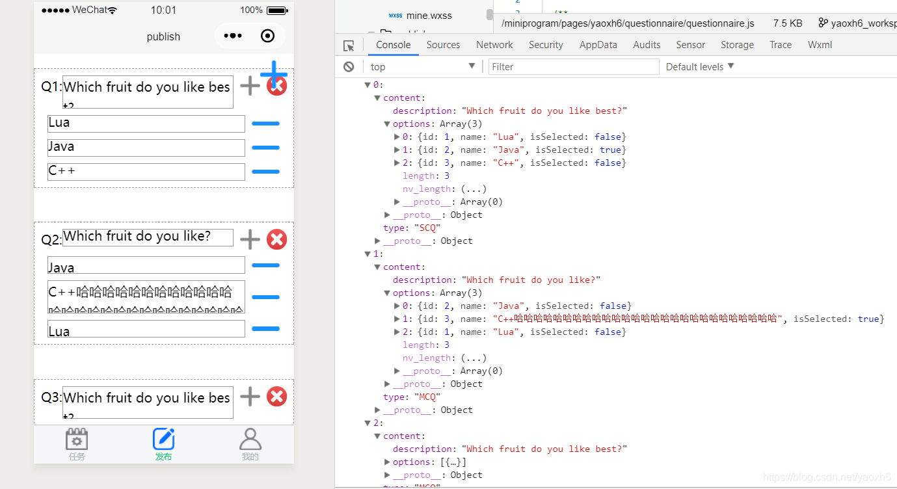The image size is (897, 489).
Task: Click the Q3 gray plus add-option icon
Action: point(250,396)
